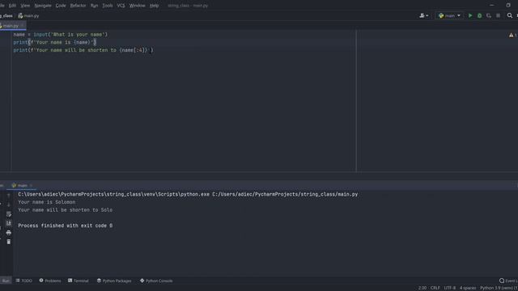
Task: Toggle scroll to end in Run console
Action: 9,223
